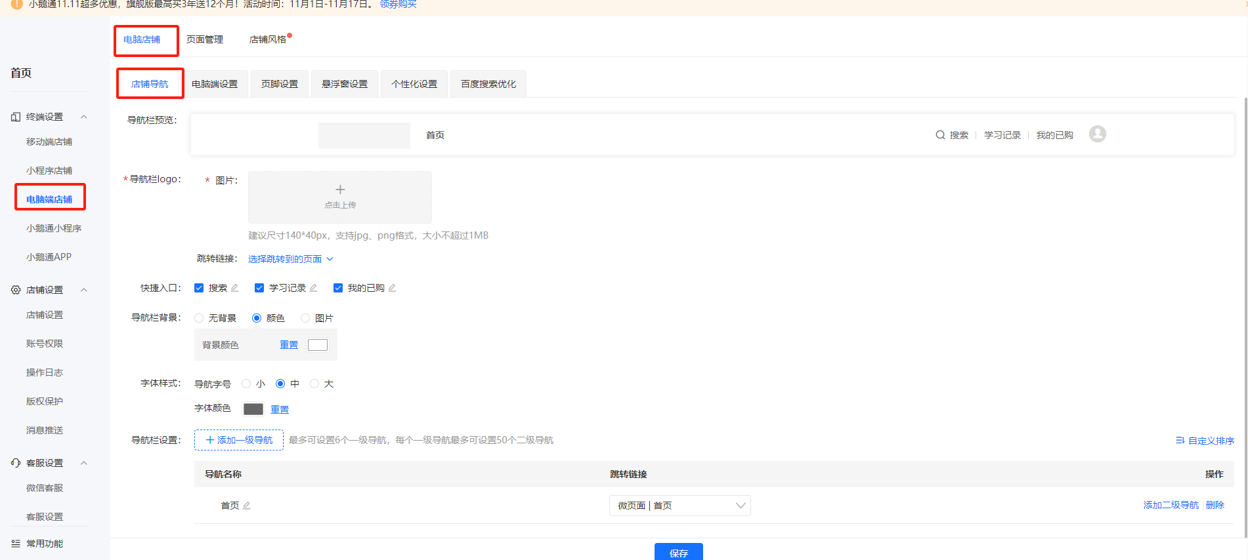
Task: Open the 个性化设置 sub tab
Action: pos(414,84)
